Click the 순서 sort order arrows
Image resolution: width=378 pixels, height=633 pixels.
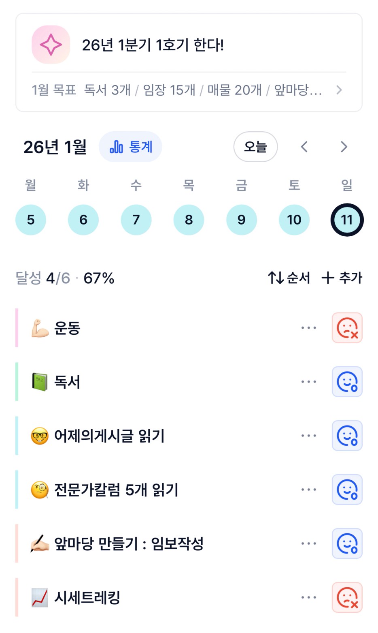click(x=289, y=278)
